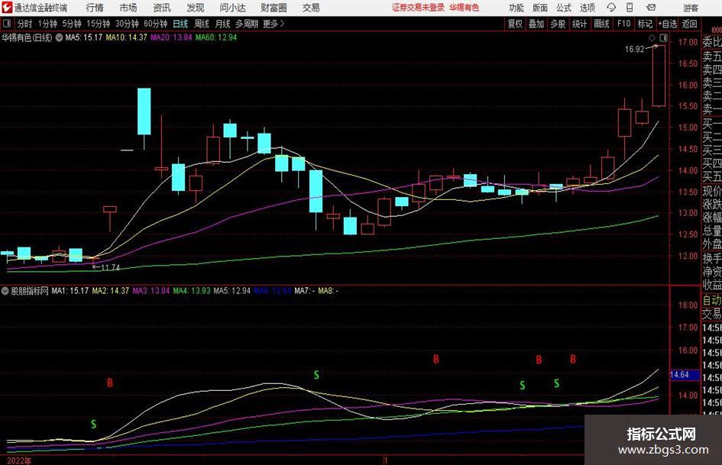This screenshot has width=722, height=465.
Task: Click the 自动 label in the side panel
Action: pos(712,300)
